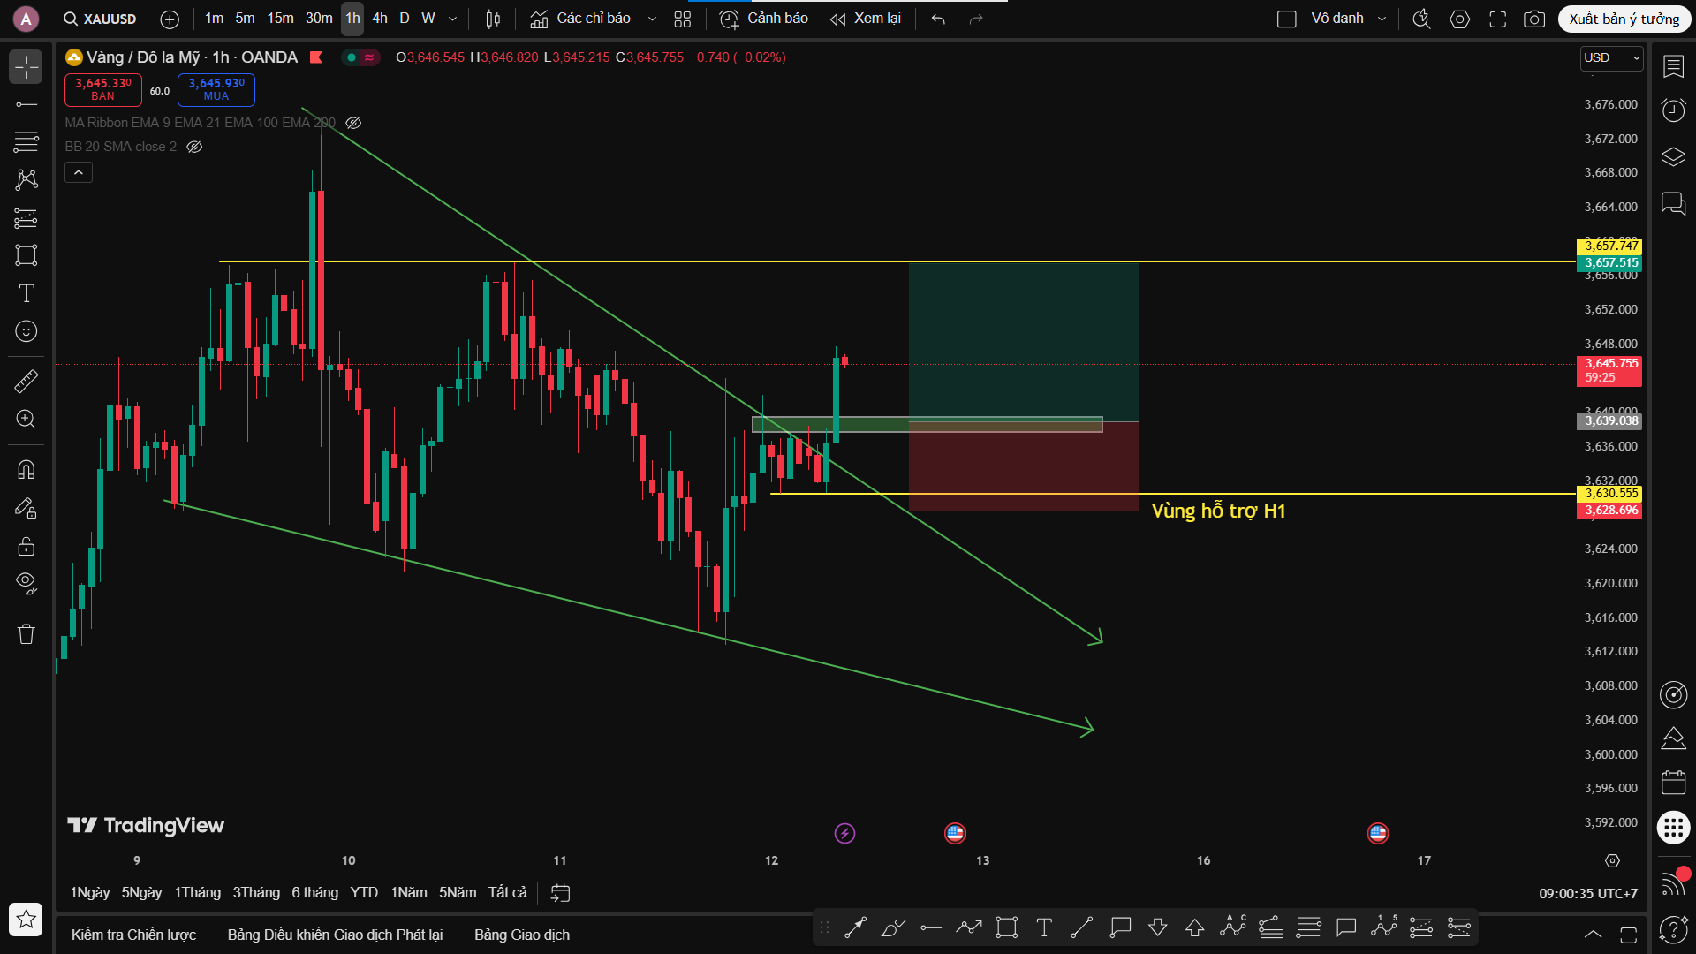Open the emoji and icons tool

click(x=26, y=331)
